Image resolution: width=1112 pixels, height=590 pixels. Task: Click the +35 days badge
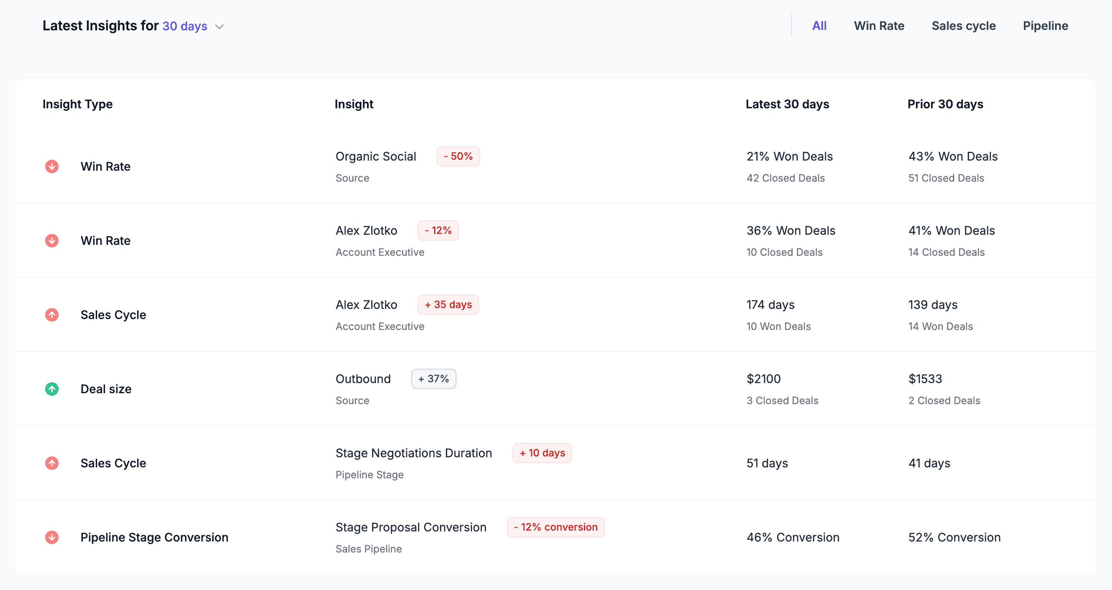(448, 305)
